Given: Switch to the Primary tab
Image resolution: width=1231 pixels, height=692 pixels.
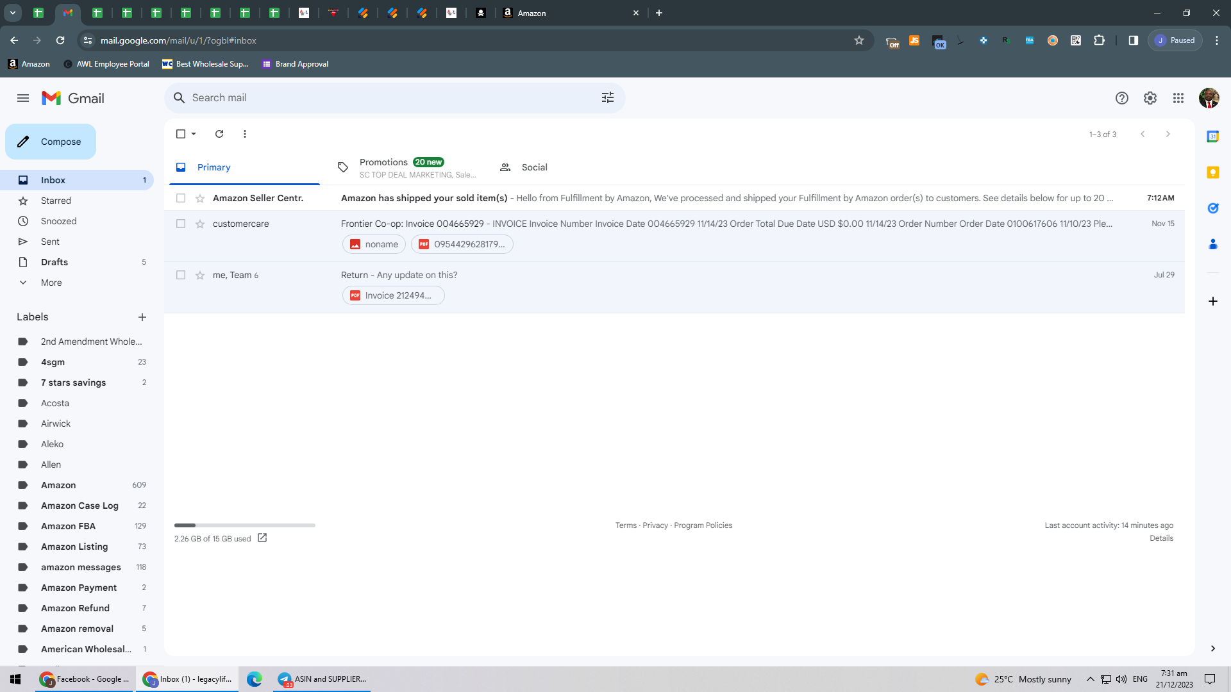Looking at the screenshot, I should coord(244,167).
